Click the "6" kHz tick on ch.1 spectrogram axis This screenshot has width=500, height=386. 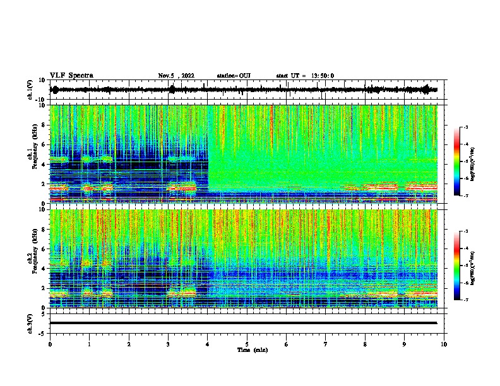[44, 145]
